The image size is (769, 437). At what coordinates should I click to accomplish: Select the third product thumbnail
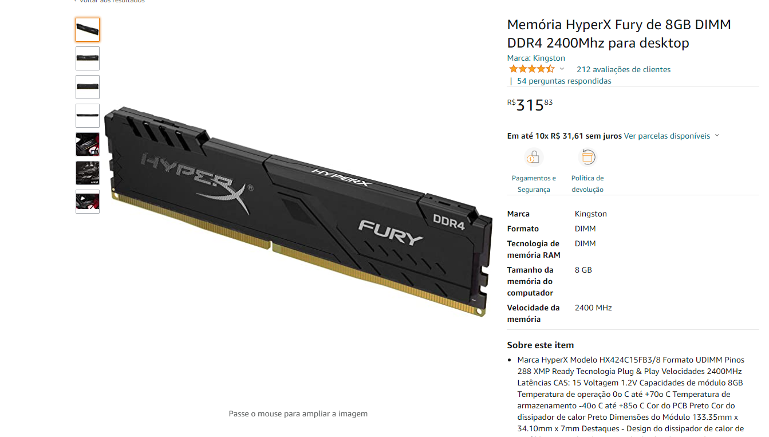[x=88, y=87]
